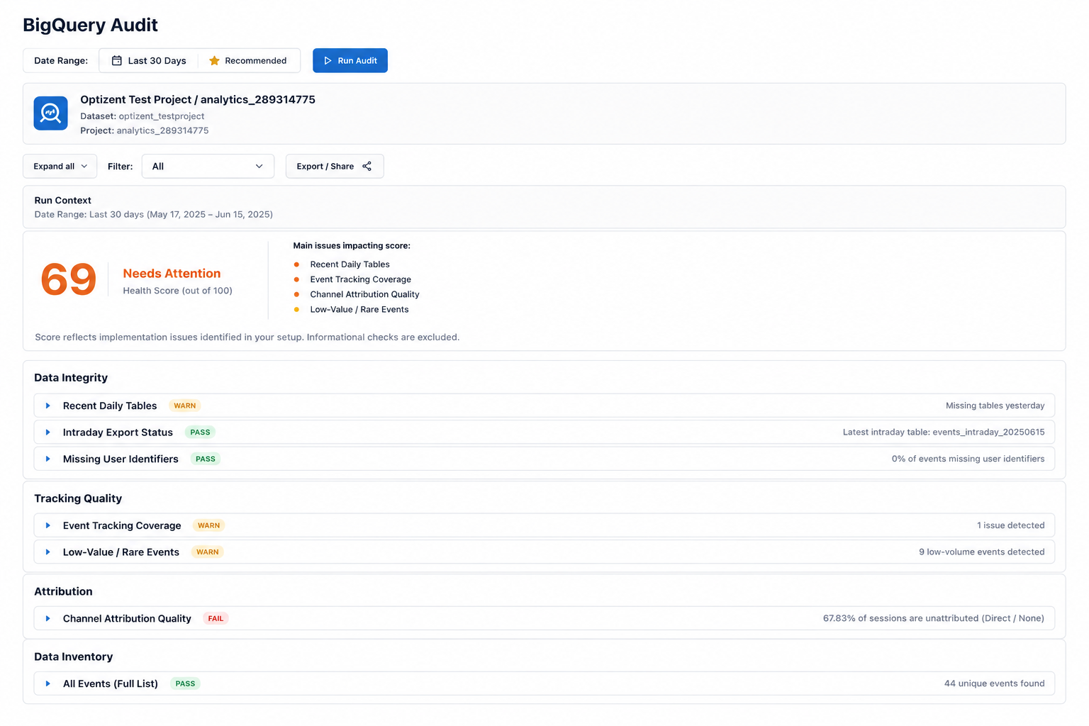Click the star icon next to Recommended

[x=214, y=60]
